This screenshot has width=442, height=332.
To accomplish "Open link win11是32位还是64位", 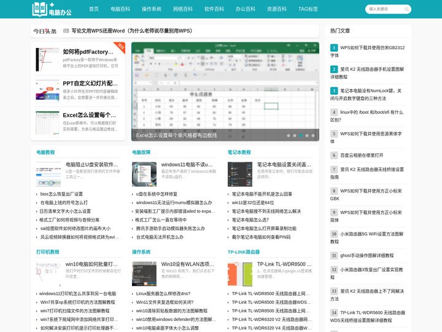I will pyautogui.click(x=253, y=203).
